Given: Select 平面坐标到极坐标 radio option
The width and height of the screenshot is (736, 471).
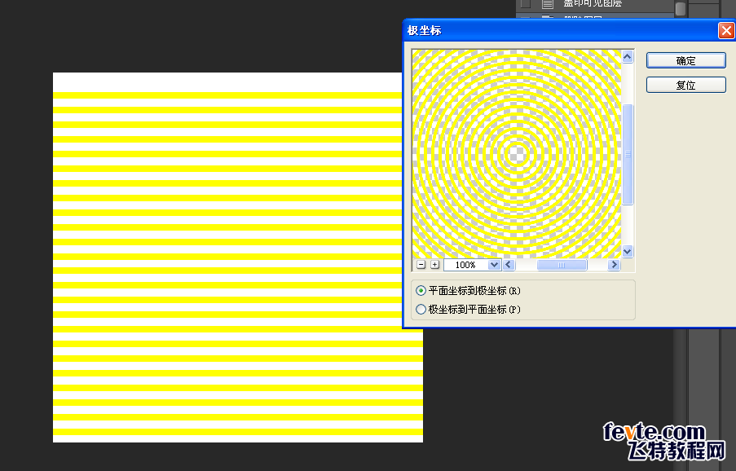Looking at the screenshot, I should 421,291.
